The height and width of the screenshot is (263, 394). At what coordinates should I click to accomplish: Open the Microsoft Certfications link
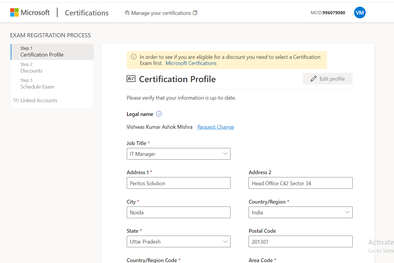191,63
